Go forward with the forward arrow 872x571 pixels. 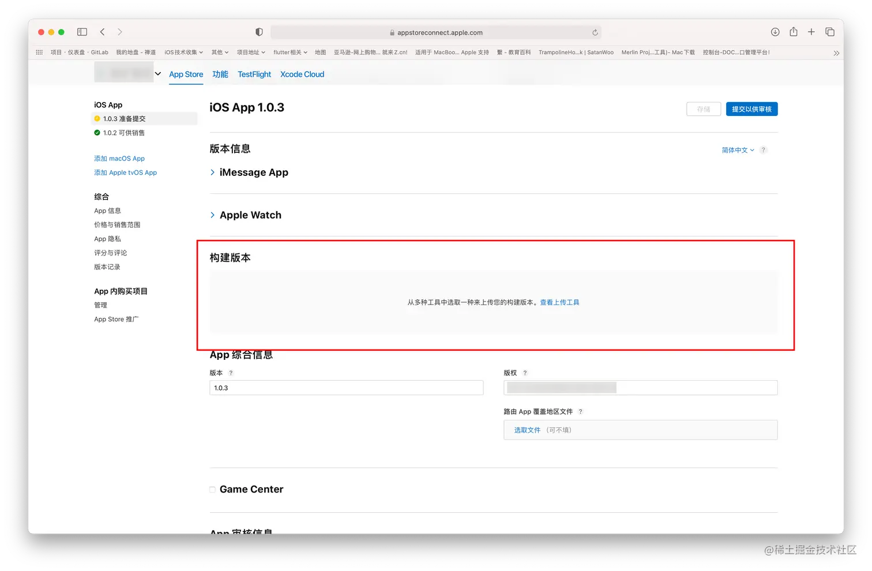[120, 32]
